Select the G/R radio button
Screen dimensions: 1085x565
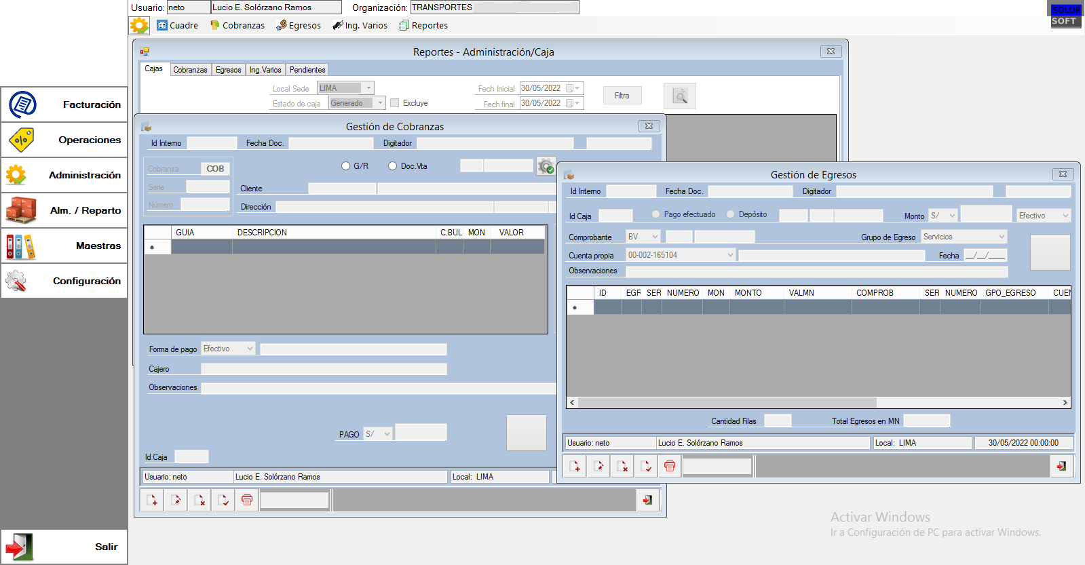[346, 166]
